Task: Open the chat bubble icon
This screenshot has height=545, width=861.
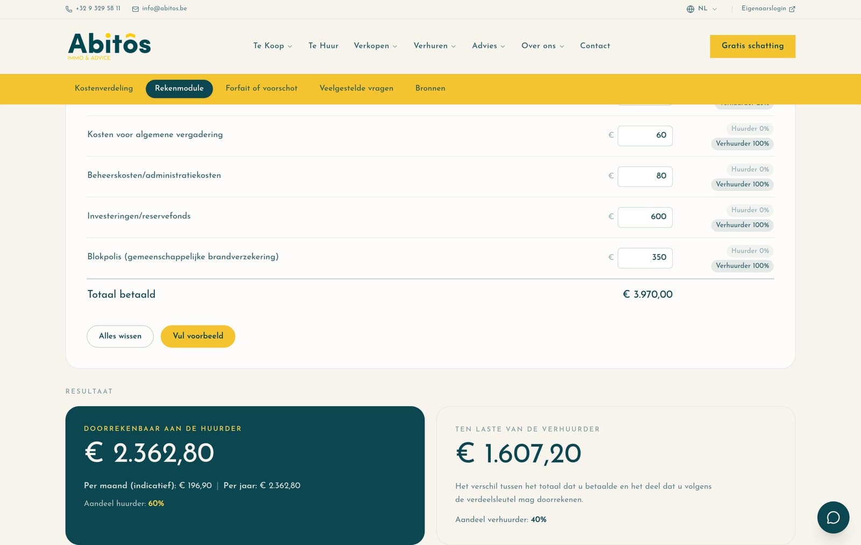Action: click(833, 518)
